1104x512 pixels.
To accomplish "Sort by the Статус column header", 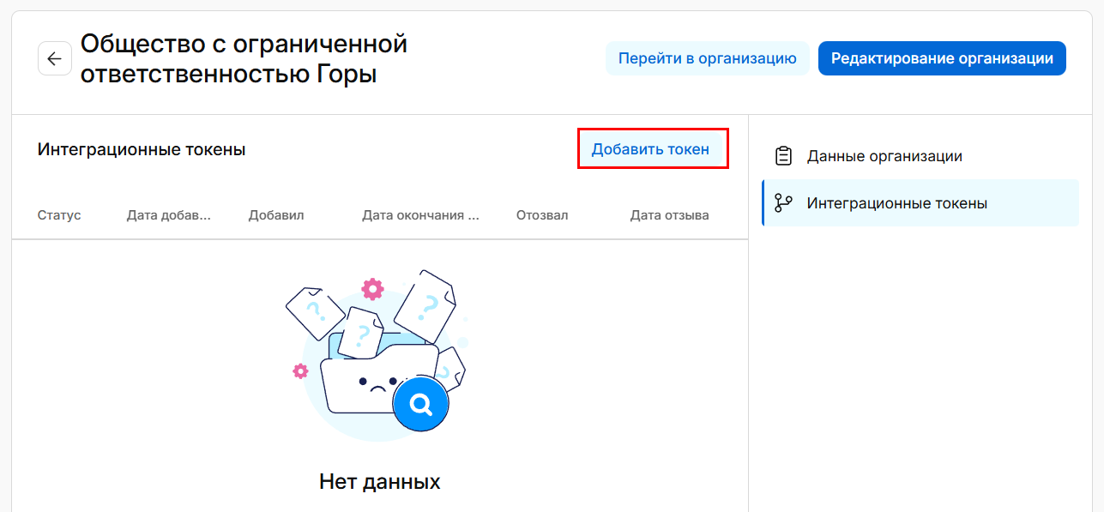I will click(x=59, y=215).
